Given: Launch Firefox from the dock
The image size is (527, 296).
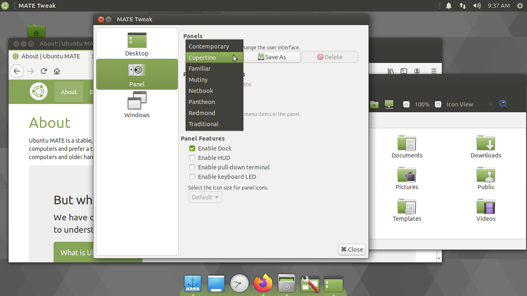Looking at the screenshot, I should [x=263, y=284].
